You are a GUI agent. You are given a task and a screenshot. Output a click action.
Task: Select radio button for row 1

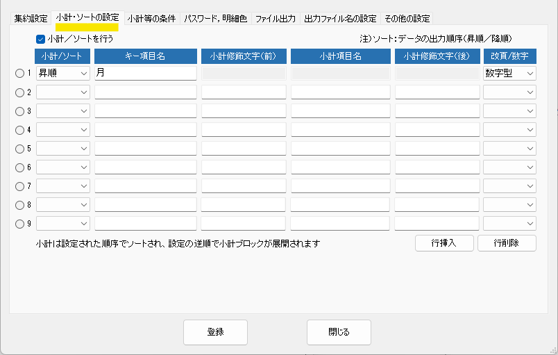[x=19, y=73]
